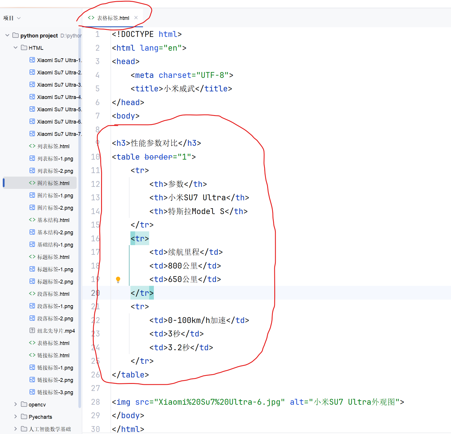The height and width of the screenshot is (434, 451).
Task: Select Xiaomi Su7 Ultra-3 image file
Action: [56, 85]
